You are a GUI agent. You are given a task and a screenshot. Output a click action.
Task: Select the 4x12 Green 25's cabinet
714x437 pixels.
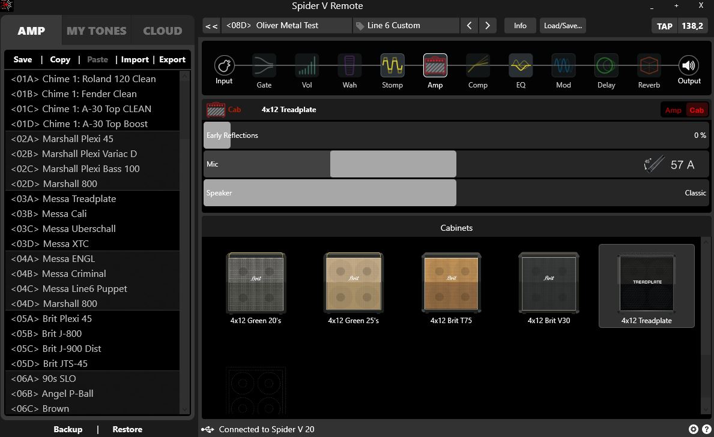click(x=353, y=288)
